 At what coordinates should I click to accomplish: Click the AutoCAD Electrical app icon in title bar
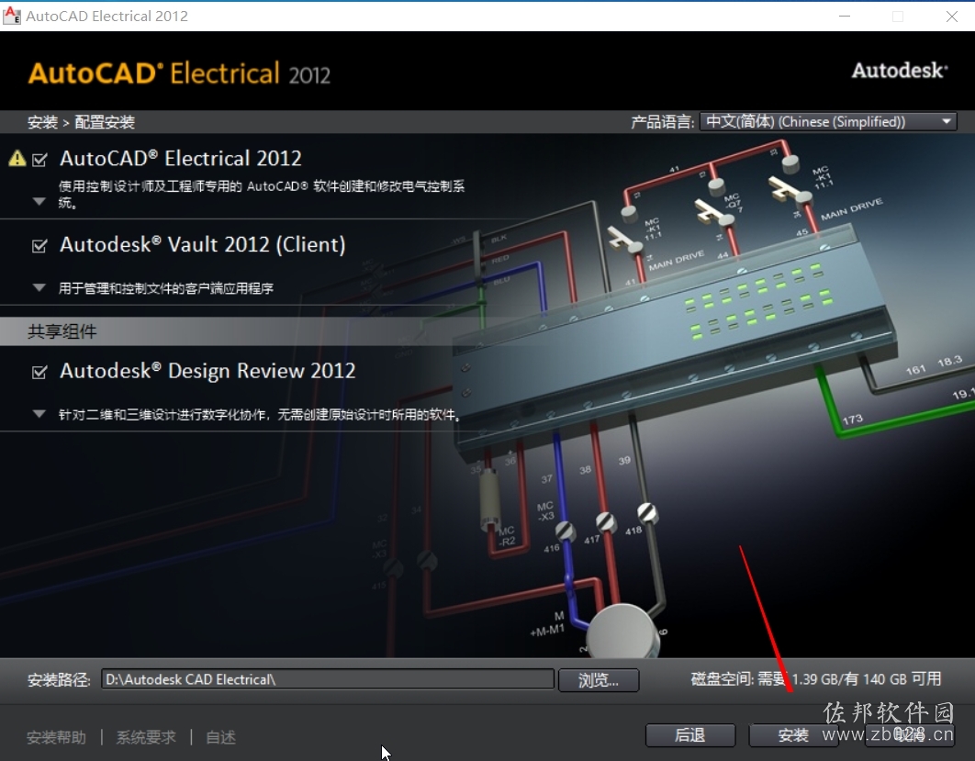[12, 16]
